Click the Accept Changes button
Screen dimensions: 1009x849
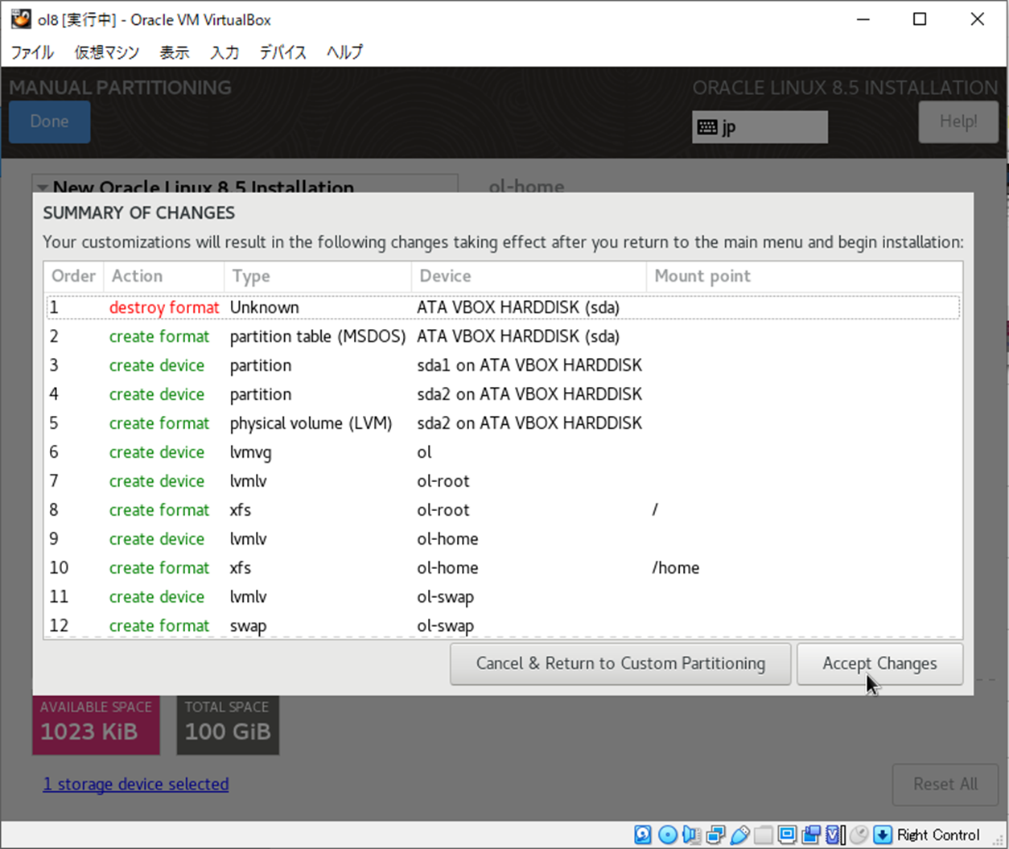pyautogui.click(x=879, y=664)
